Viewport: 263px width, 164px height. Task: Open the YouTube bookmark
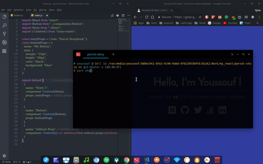(x=230, y=23)
